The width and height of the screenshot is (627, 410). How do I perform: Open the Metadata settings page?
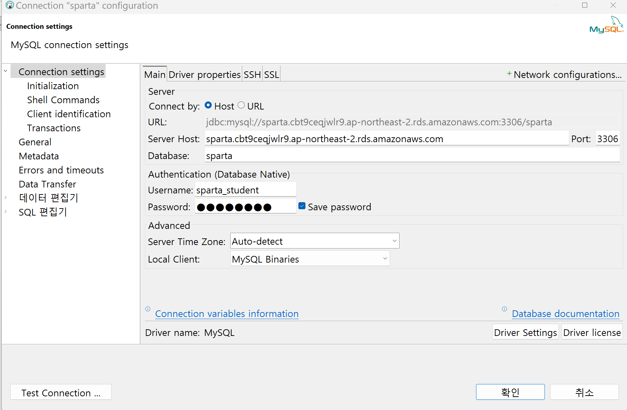(x=39, y=156)
